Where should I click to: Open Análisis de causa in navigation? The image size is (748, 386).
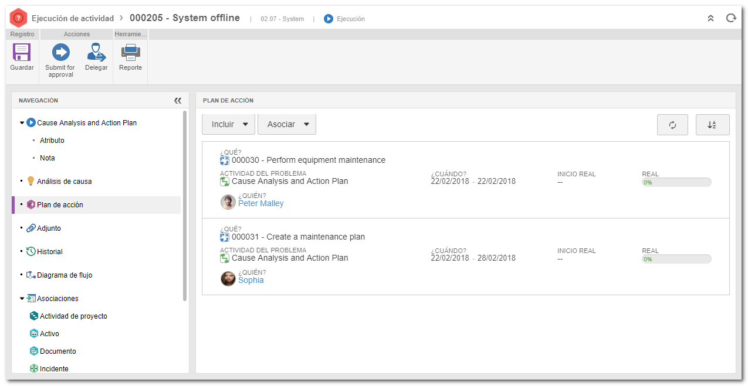click(x=64, y=182)
